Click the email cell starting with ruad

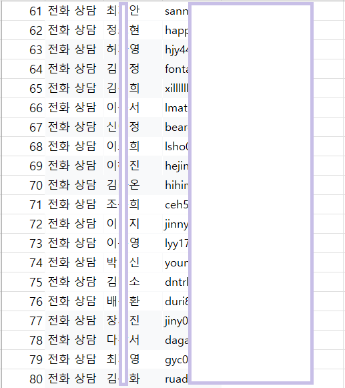point(176,379)
